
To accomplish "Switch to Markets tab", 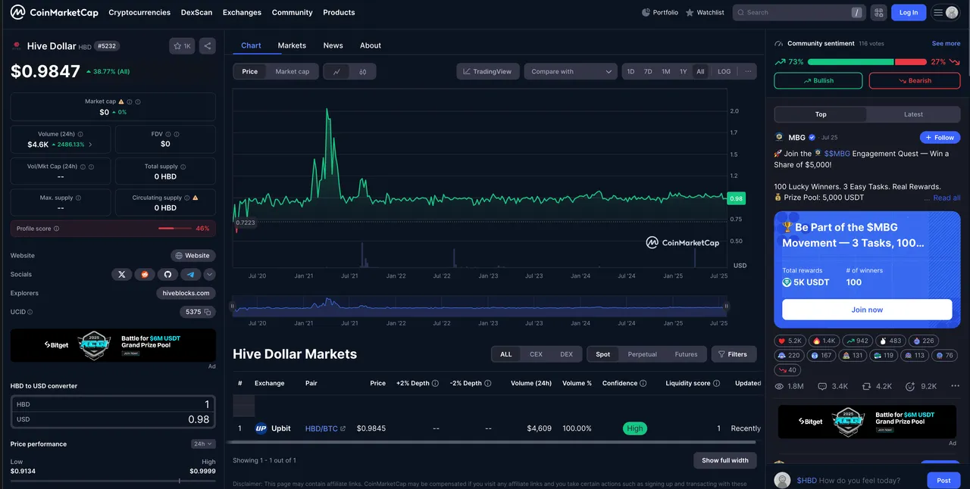I will click(x=292, y=45).
